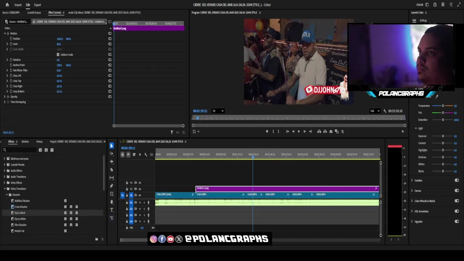Collapse the Dissolve folder

point(7,195)
